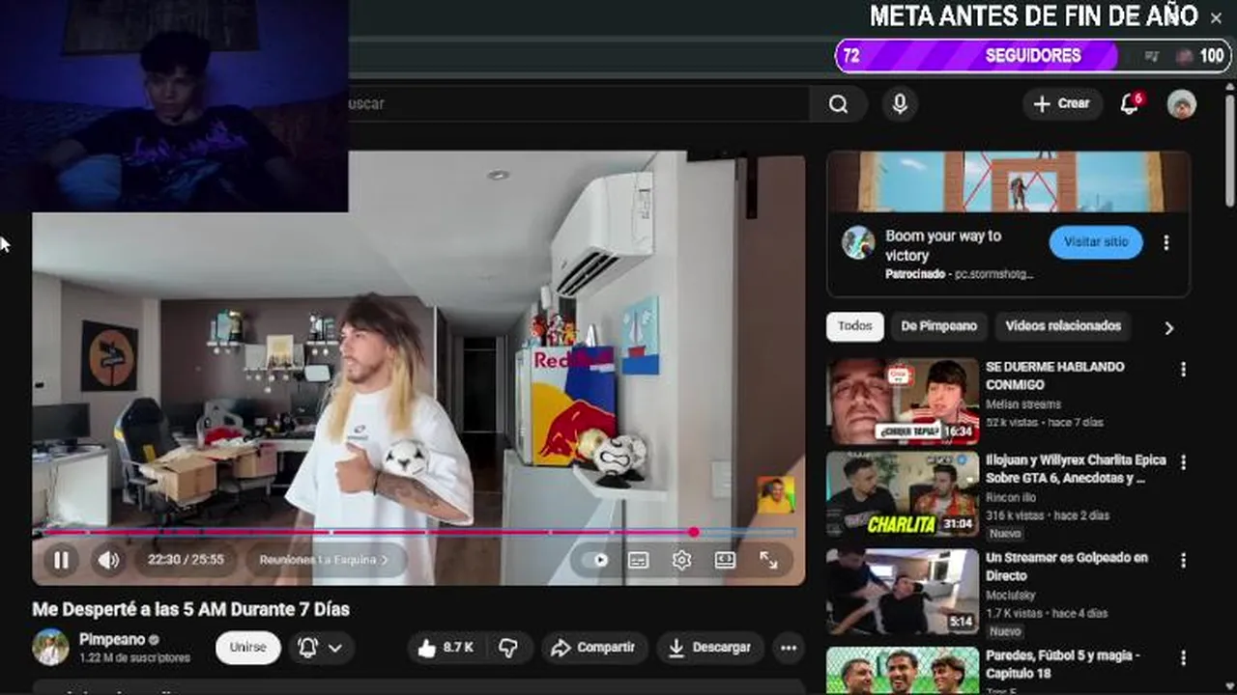1237x695 pixels.
Task: Show more filter chips with arrow
Action: (x=1168, y=328)
